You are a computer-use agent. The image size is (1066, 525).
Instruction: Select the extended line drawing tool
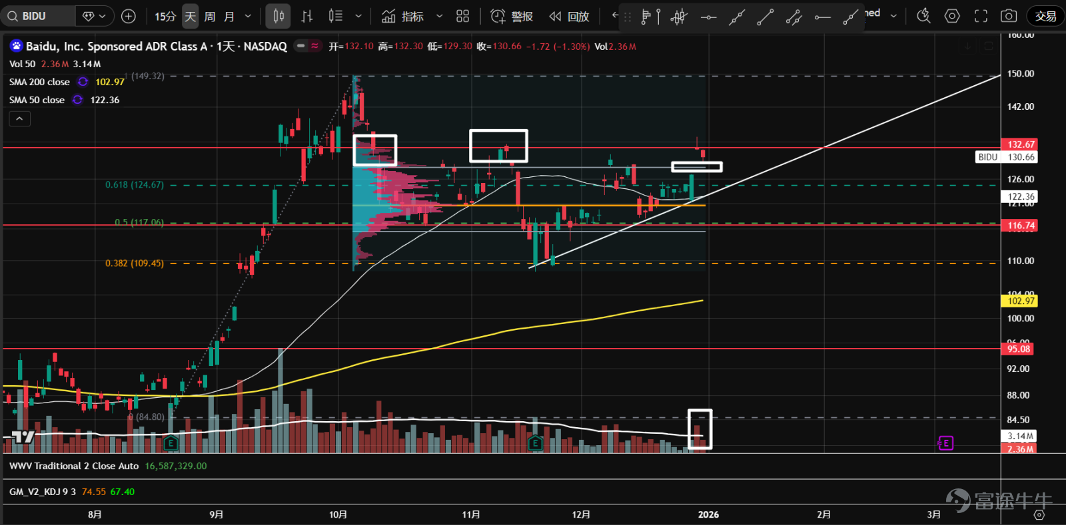(736, 17)
